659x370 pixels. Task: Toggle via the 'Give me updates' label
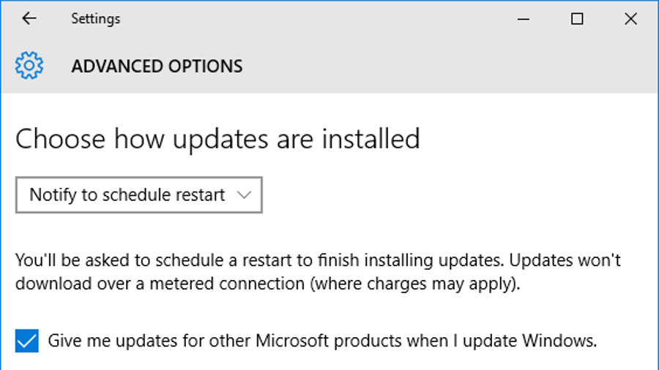322,341
